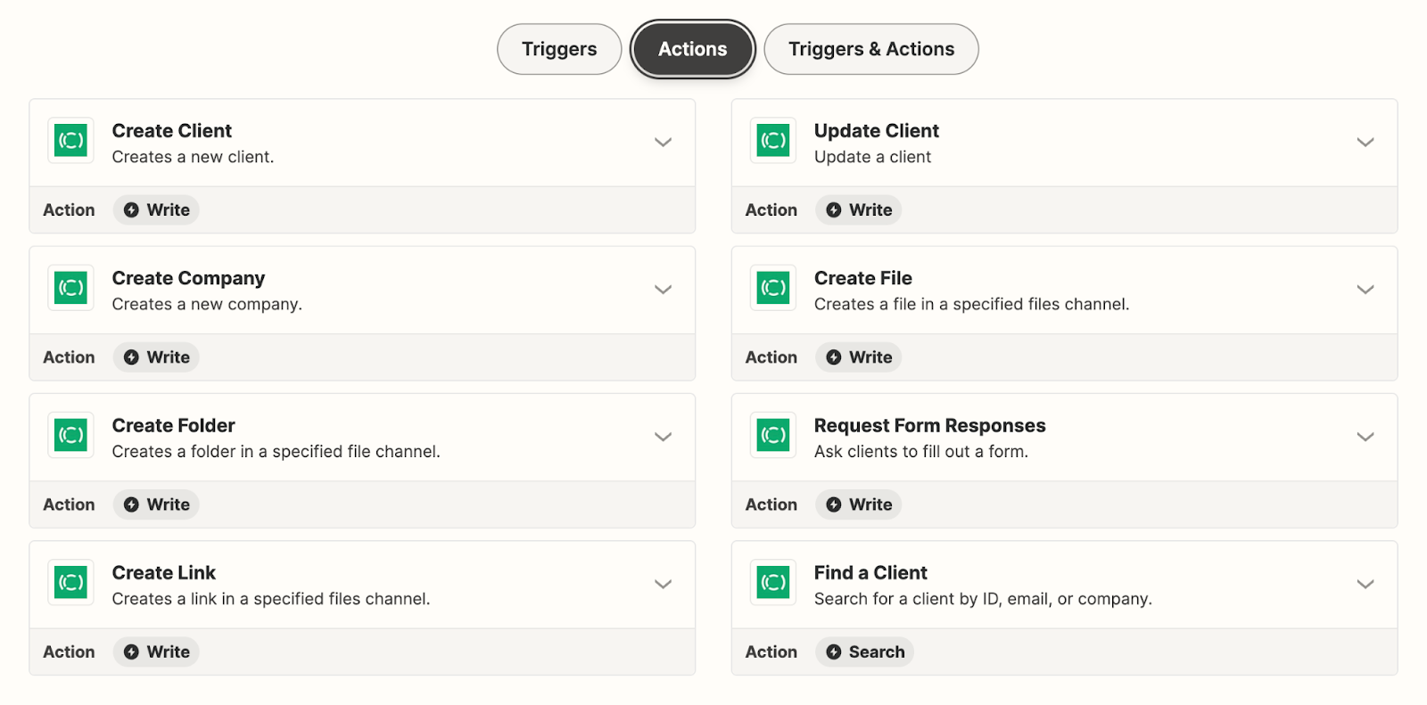Click the Write badge under Create Company
1427x705 pixels.
pos(156,357)
